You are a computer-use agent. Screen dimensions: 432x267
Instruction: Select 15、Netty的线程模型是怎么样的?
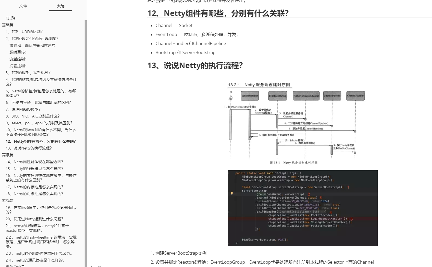(x=34, y=169)
